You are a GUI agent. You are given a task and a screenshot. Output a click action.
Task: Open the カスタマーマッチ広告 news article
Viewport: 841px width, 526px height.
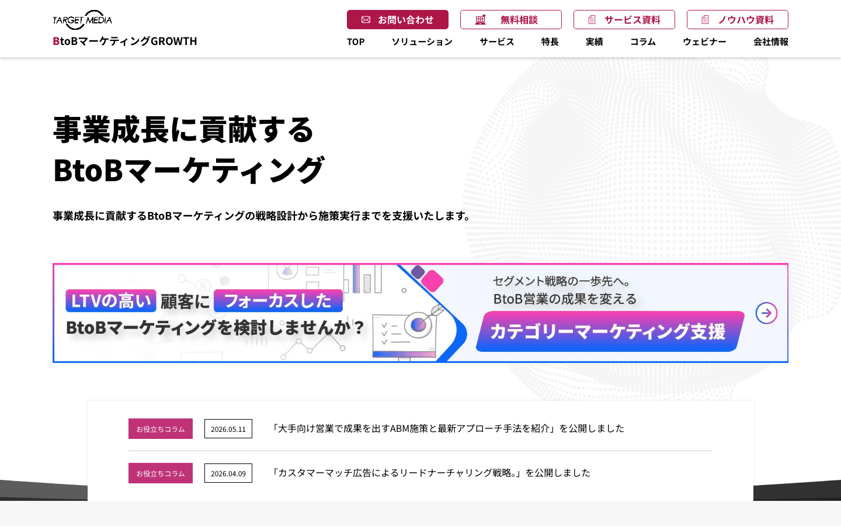430,473
